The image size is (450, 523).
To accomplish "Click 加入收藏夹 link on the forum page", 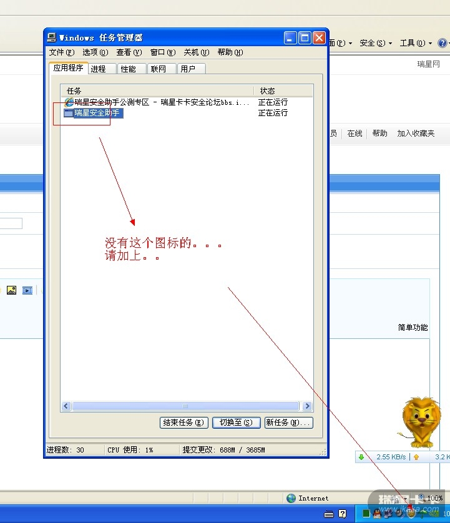I will pyautogui.click(x=416, y=134).
